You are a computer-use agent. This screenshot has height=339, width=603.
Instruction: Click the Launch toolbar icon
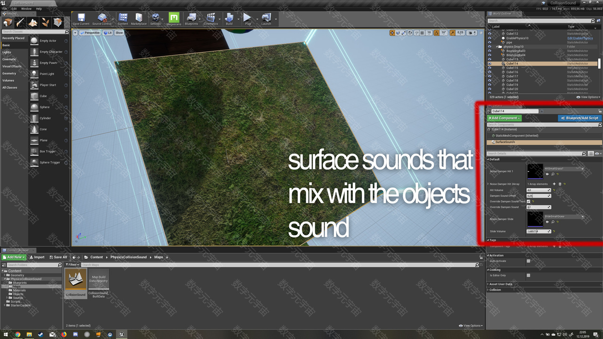[266, 19]
